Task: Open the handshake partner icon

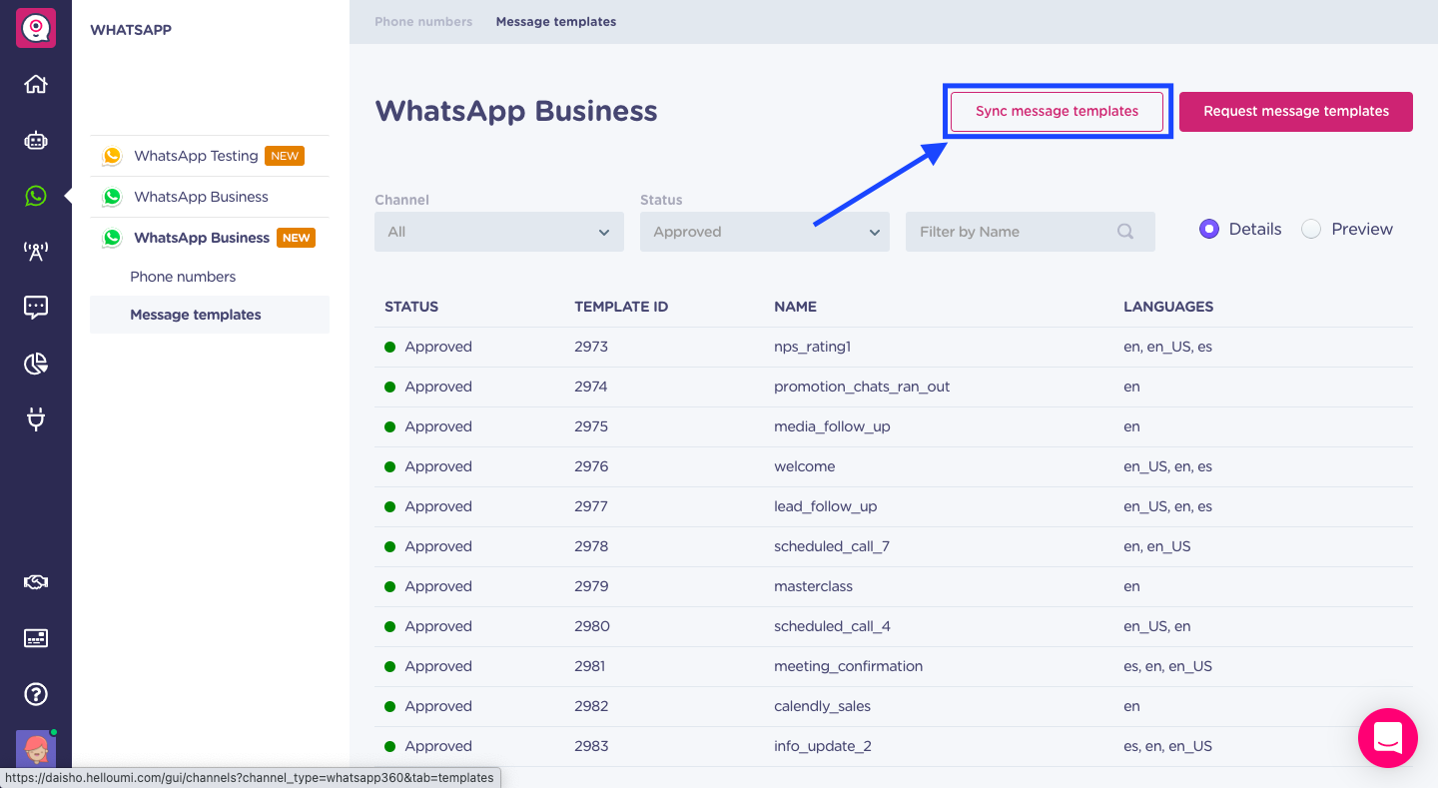Action: pyautogui.click(x=36, y=582)
